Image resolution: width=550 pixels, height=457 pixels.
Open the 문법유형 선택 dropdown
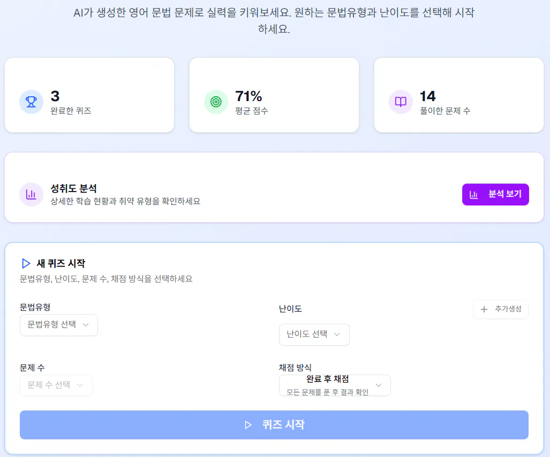[x=59, y=325]
